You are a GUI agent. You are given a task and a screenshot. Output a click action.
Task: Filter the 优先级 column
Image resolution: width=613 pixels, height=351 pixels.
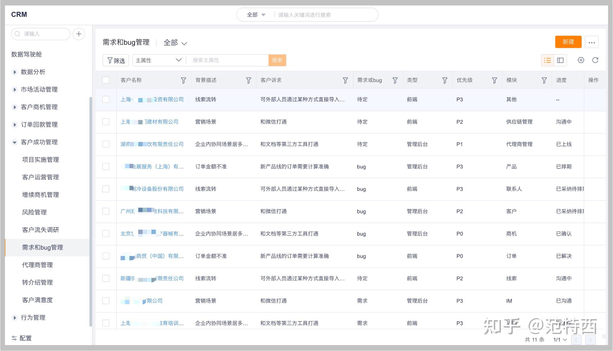point(494,80)
